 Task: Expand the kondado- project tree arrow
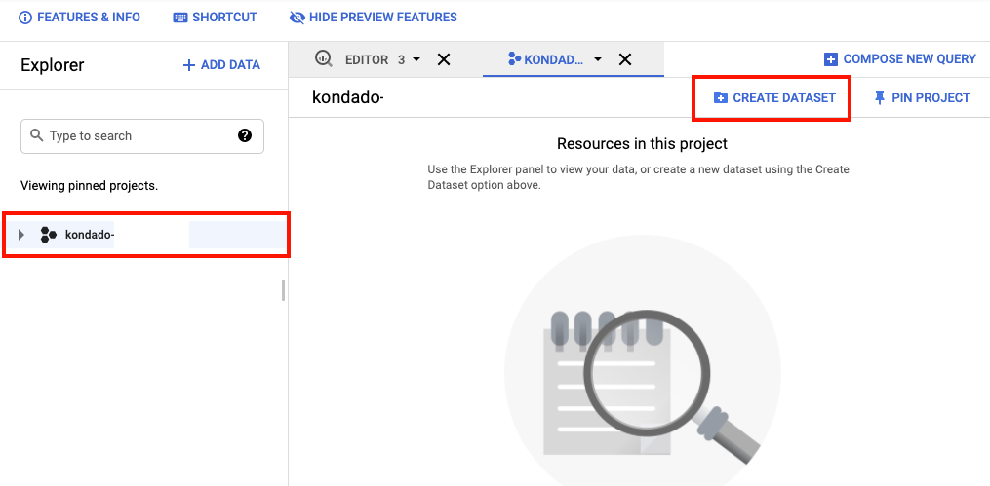[22, 235]
